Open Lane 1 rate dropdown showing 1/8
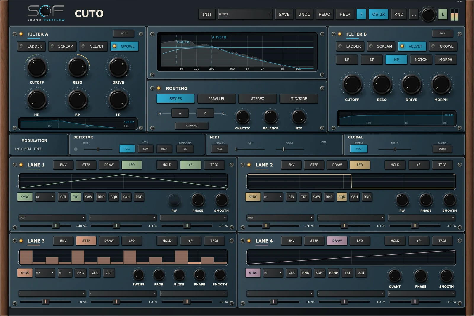The image size is (474, 316). [45, 197]
